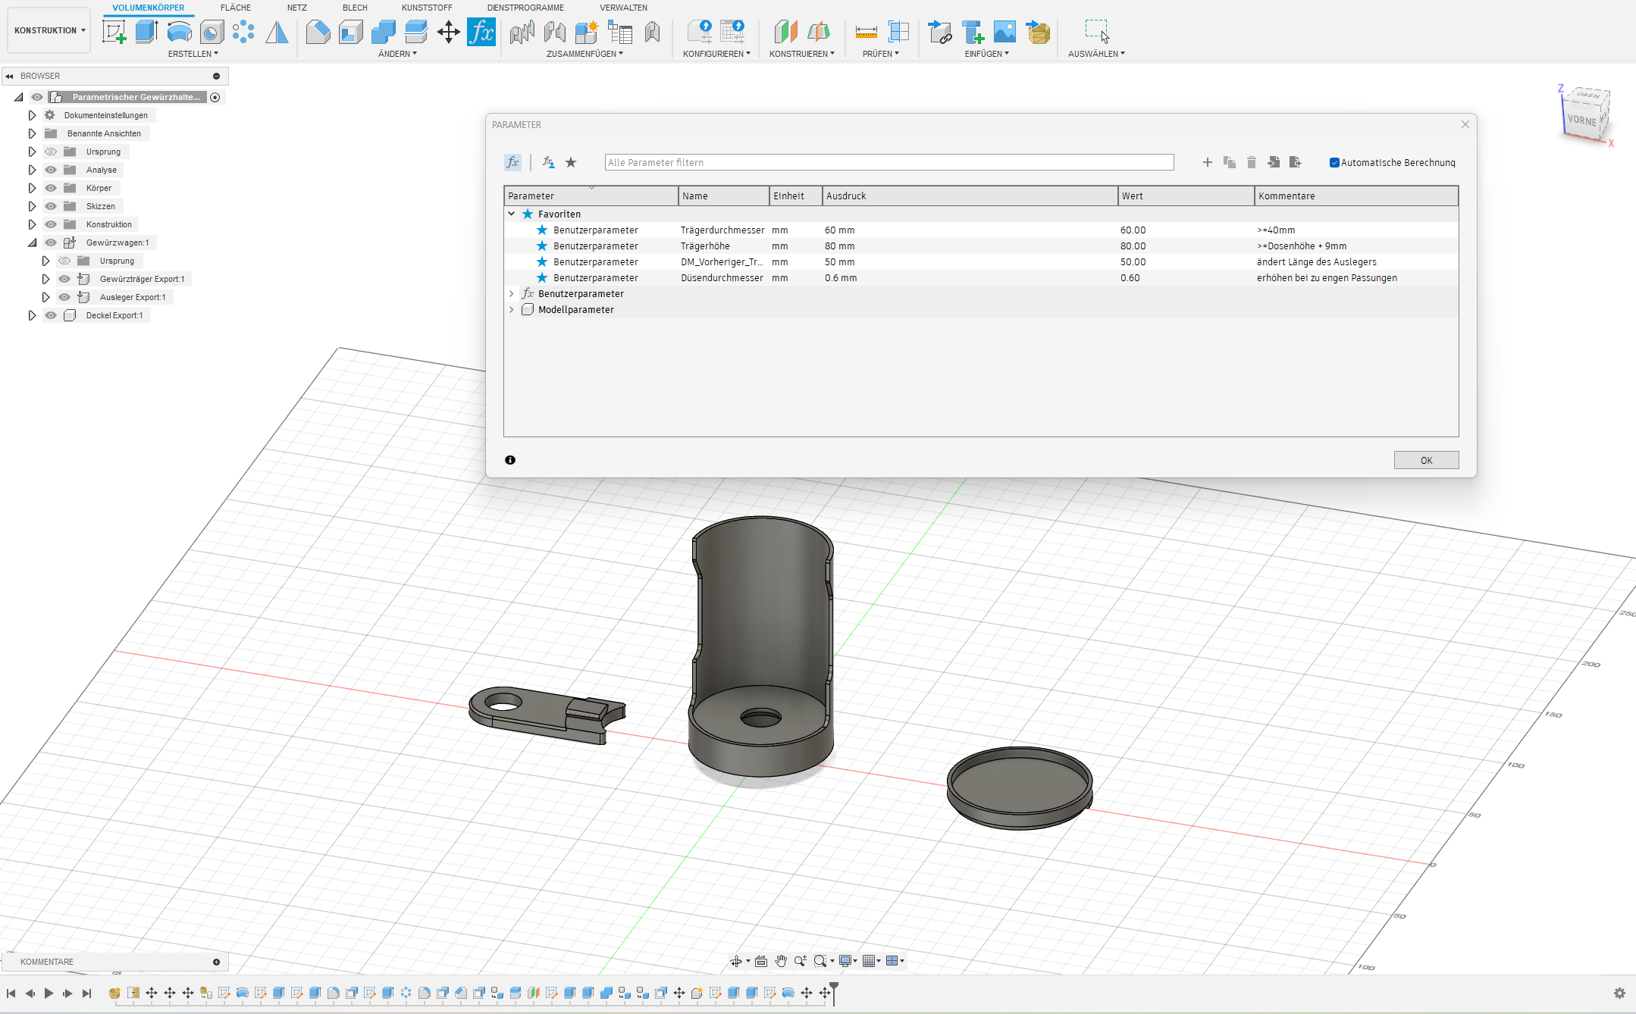Toggle visibility of Deckel Export:1
The height and width of the screenshot is (1014, 1636).
tap(51, 315)
